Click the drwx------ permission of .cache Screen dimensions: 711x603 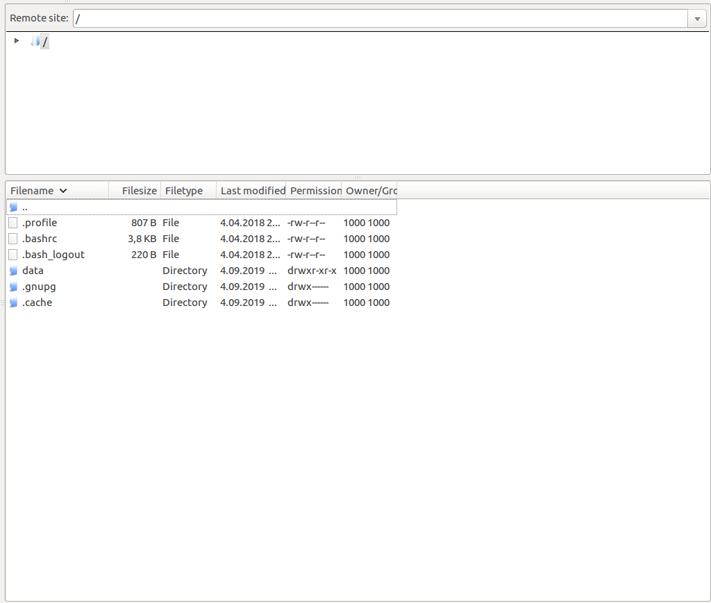[308, 303]
